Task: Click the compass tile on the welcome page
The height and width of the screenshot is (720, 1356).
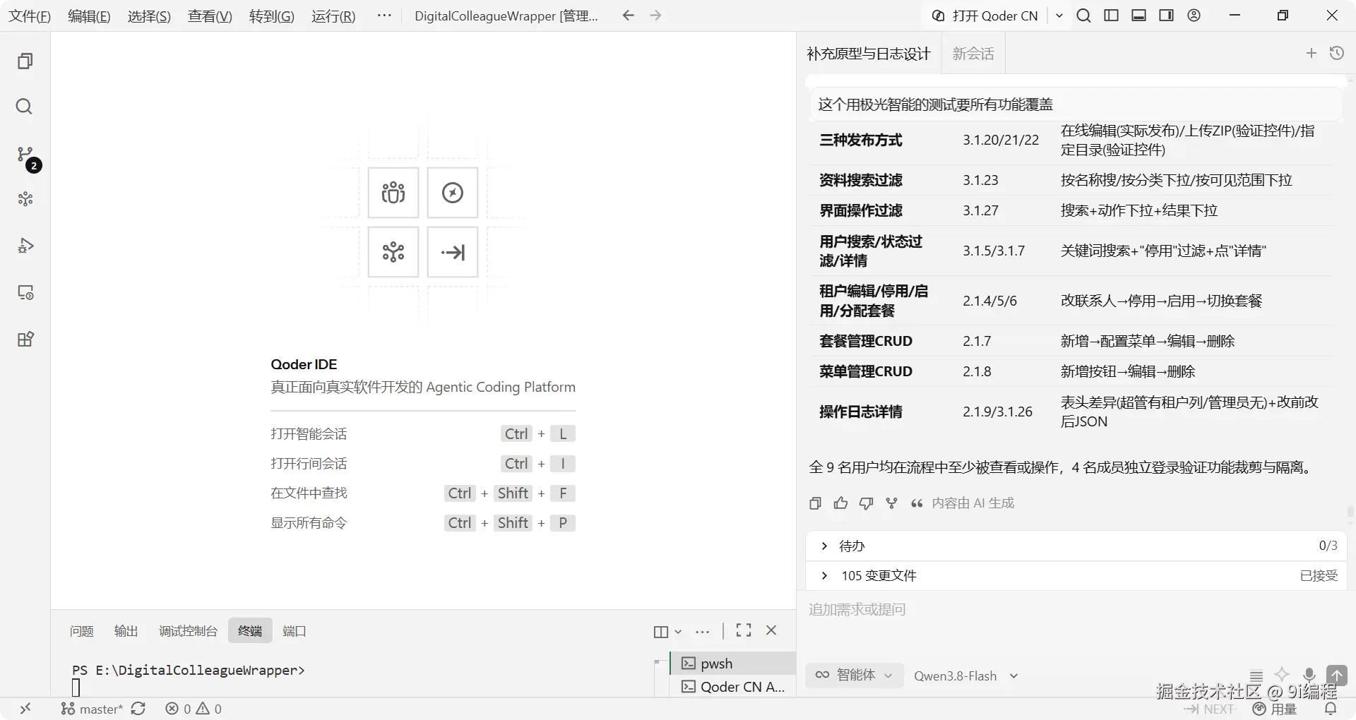Action: [453, 193]
